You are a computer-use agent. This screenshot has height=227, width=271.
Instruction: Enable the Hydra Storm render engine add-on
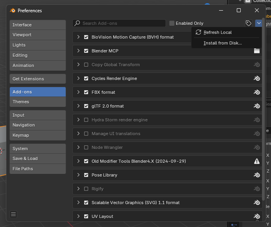[86, 120]
